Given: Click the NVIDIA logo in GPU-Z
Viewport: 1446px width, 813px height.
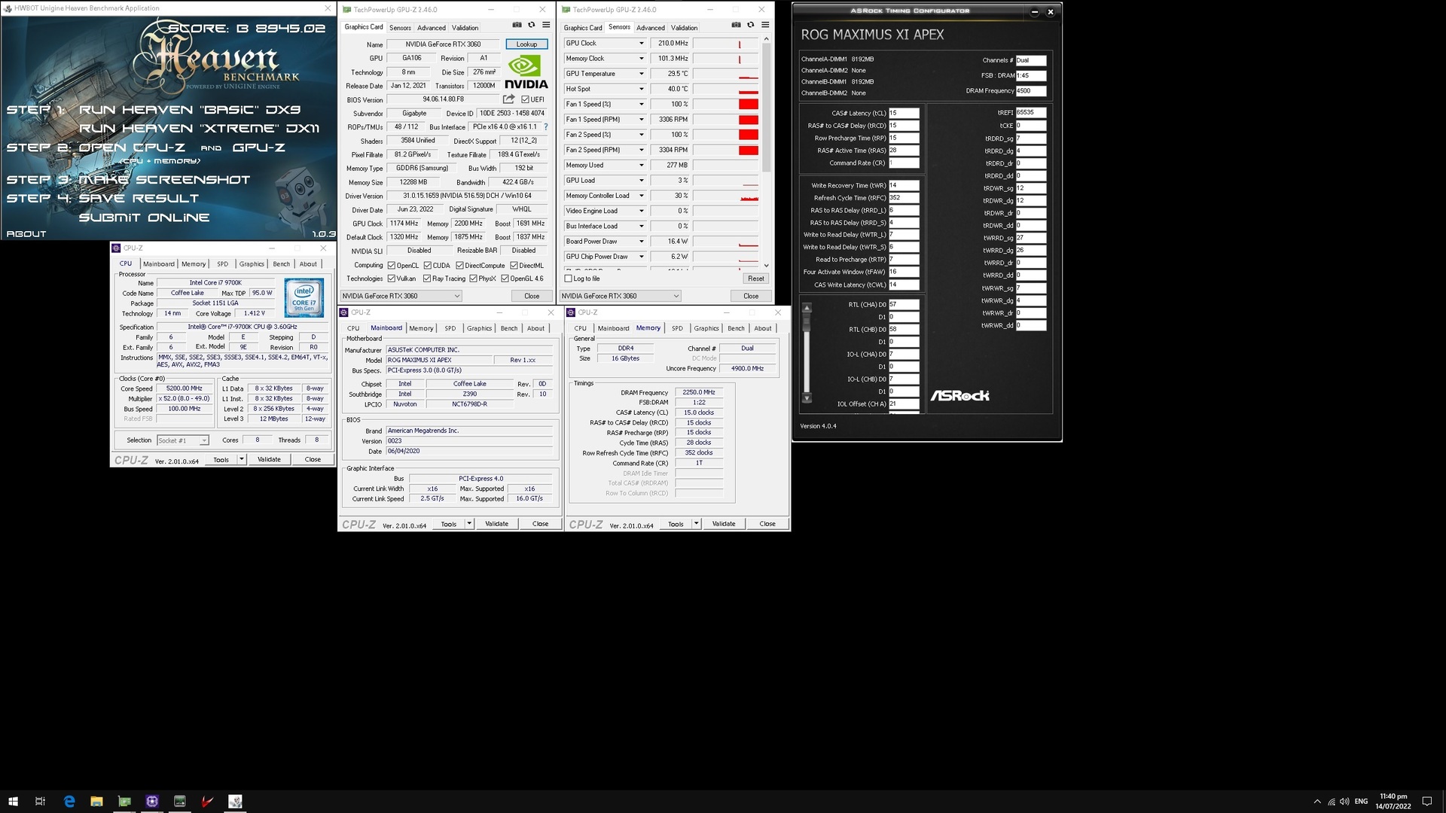Looking at the screenshot, I should [526, 73].
